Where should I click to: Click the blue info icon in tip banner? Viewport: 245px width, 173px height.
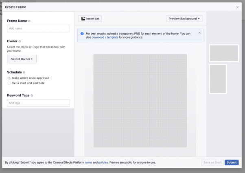[82, 34]
